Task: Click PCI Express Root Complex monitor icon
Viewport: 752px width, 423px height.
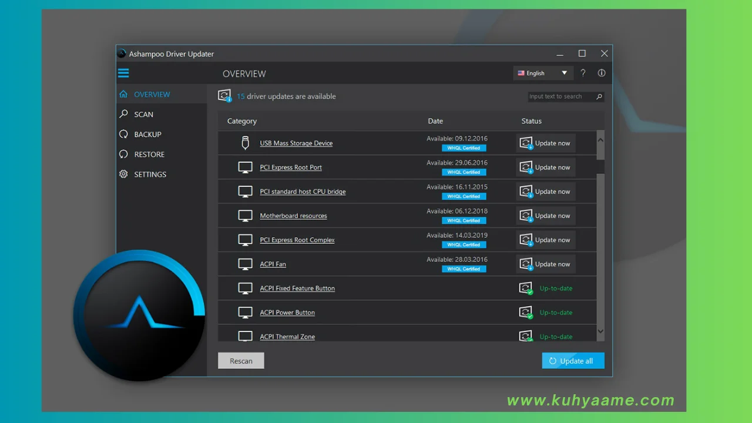Action: (x=246, y=240)
